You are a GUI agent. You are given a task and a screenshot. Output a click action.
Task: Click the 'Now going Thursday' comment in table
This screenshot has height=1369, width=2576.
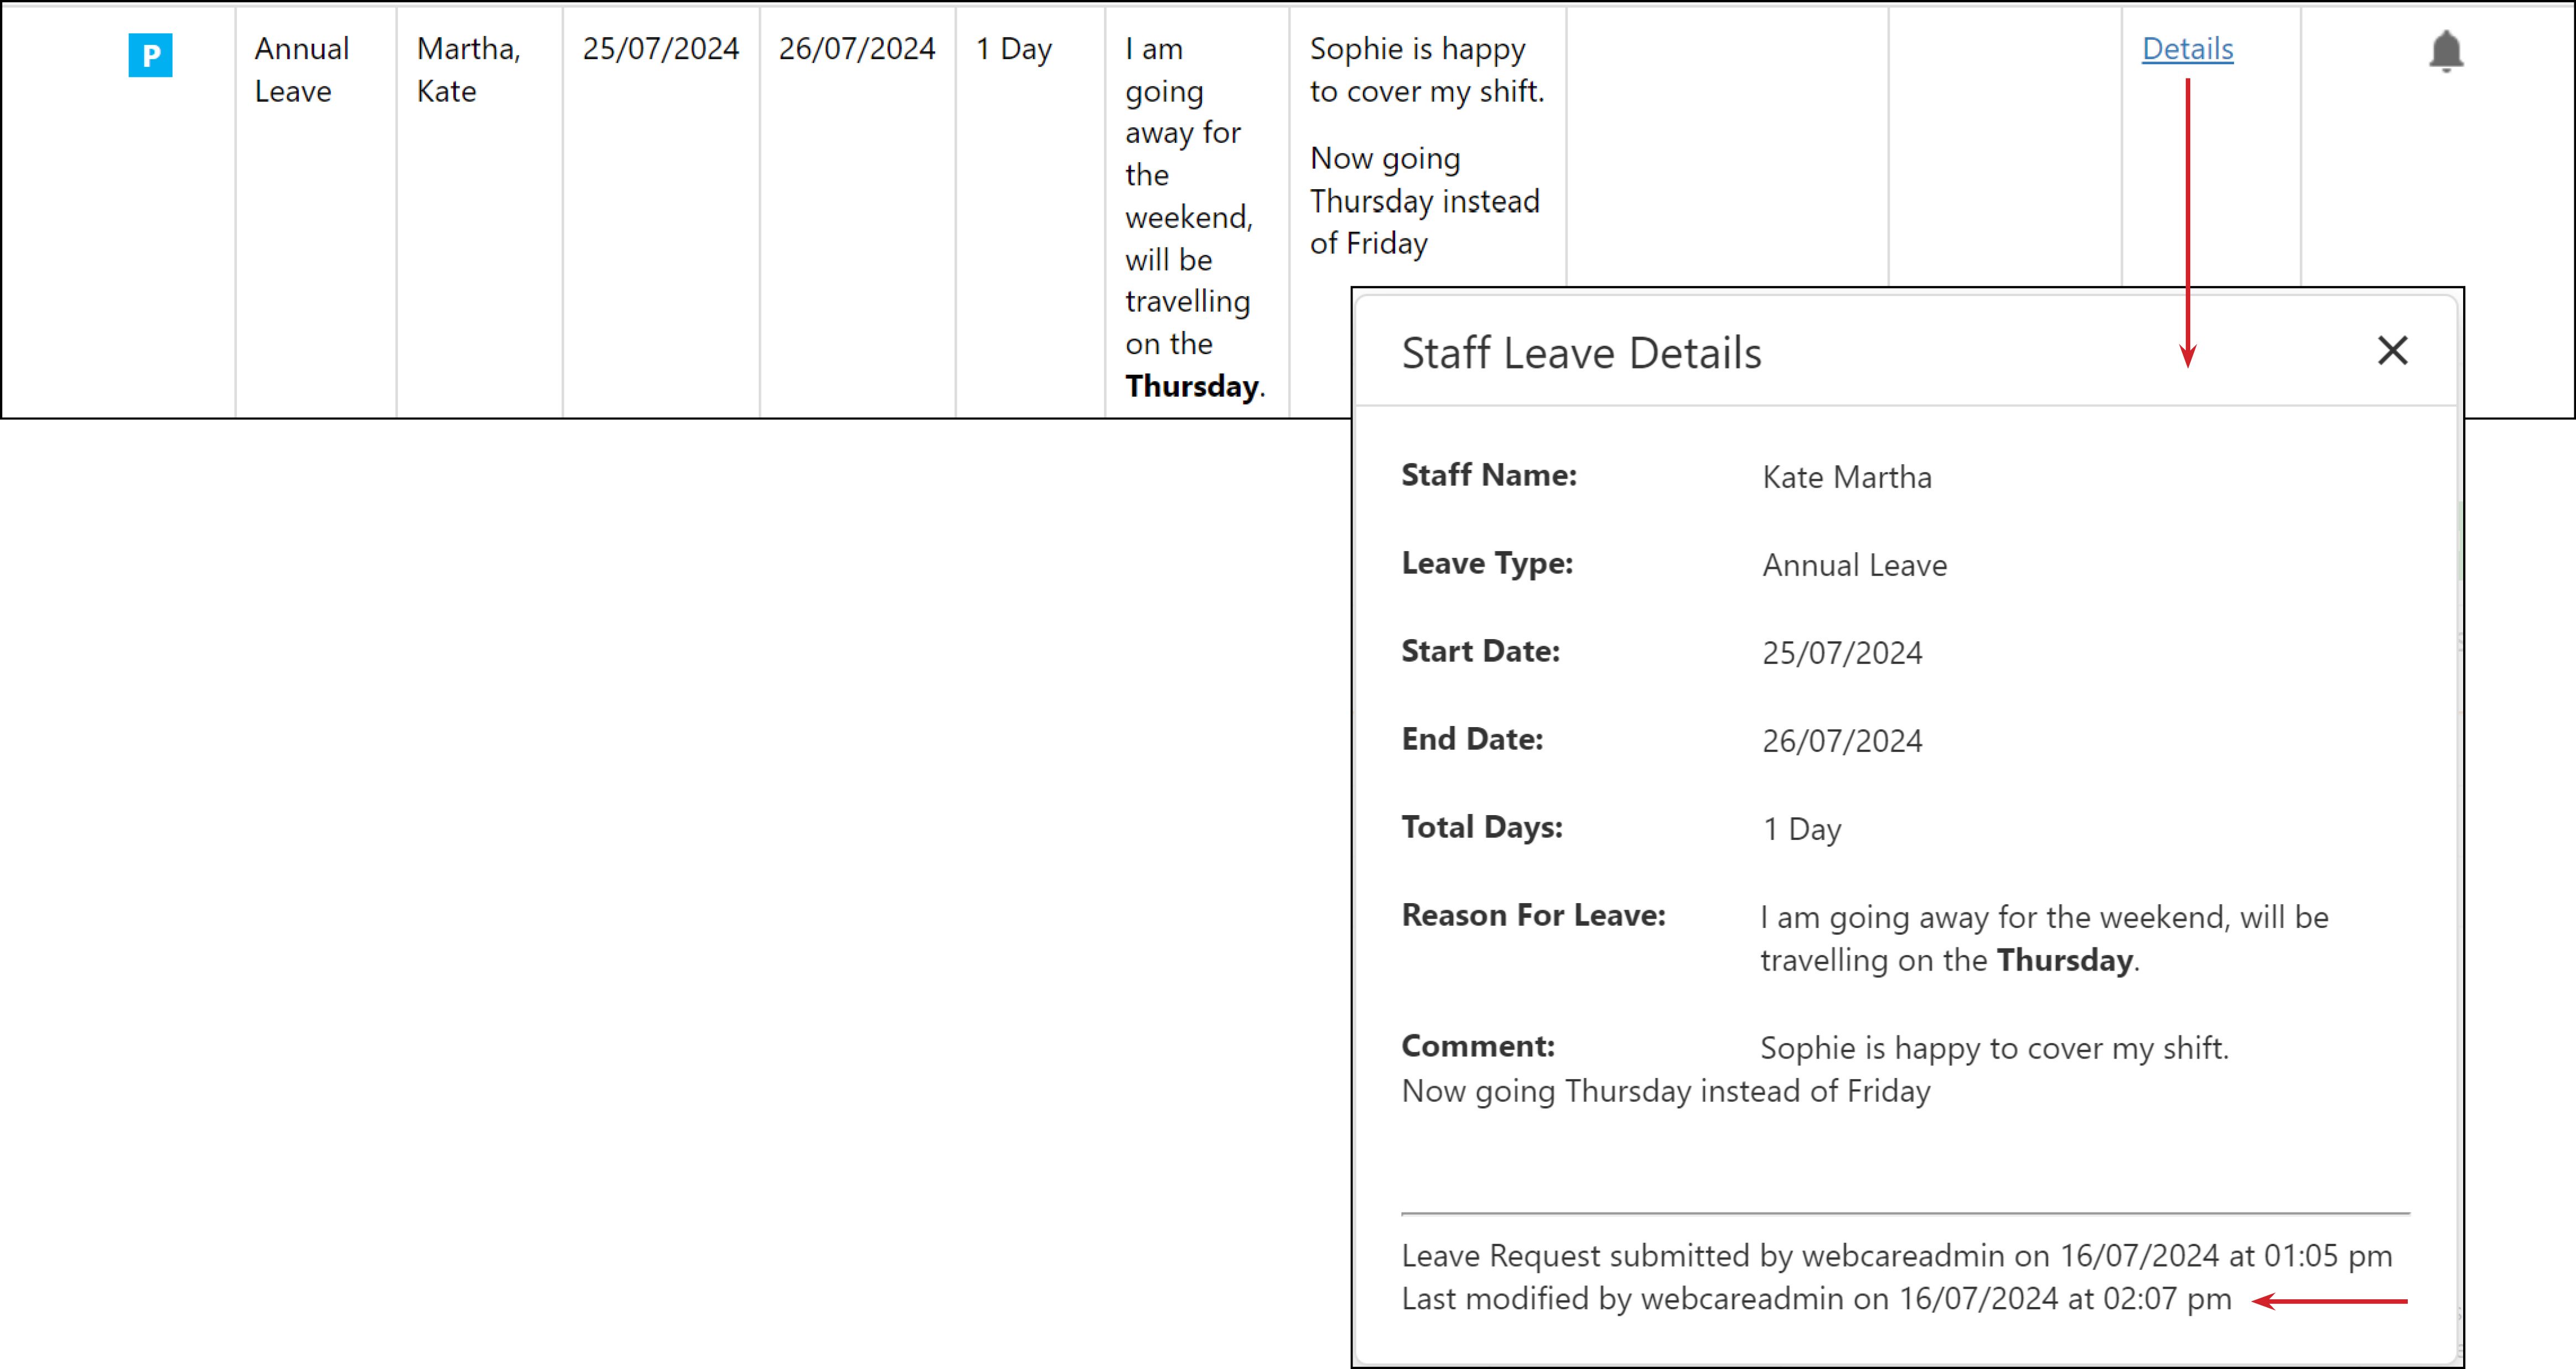(x=1425, y=201)
